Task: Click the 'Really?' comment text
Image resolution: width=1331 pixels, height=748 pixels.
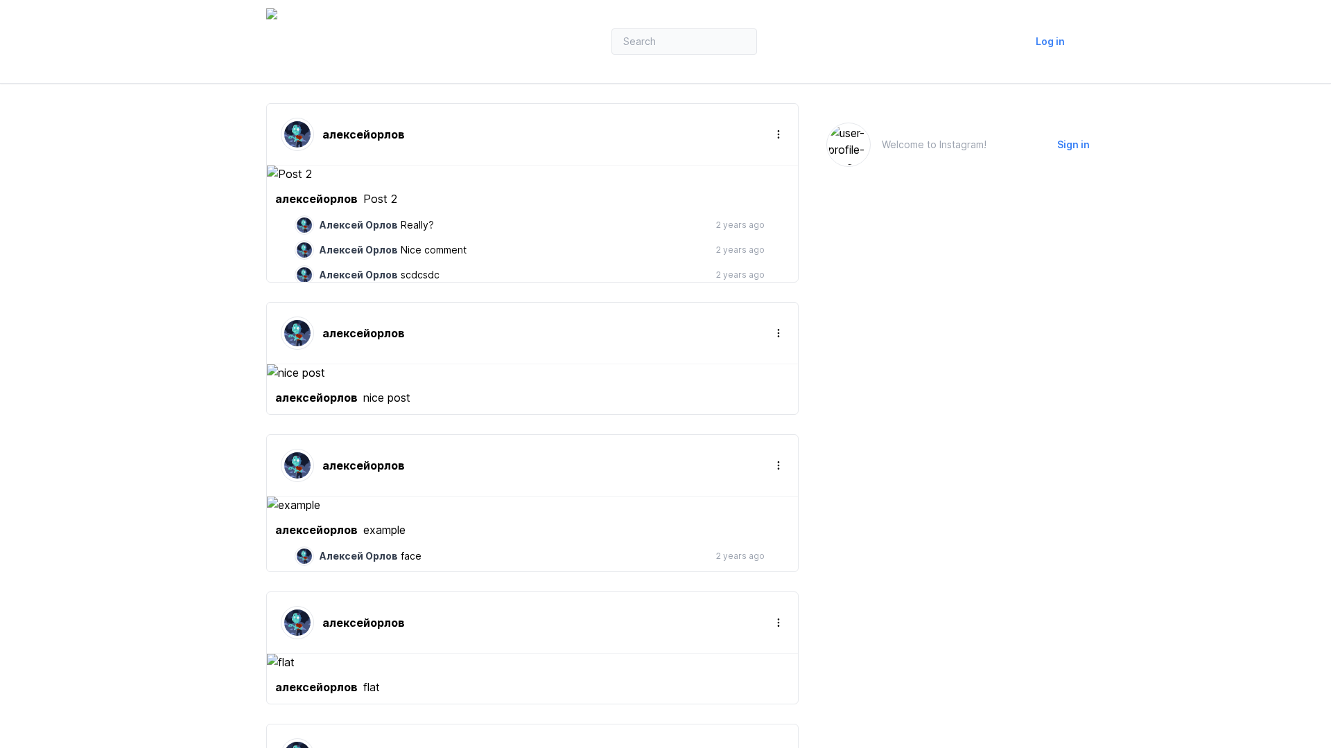Action: [417, 225]
